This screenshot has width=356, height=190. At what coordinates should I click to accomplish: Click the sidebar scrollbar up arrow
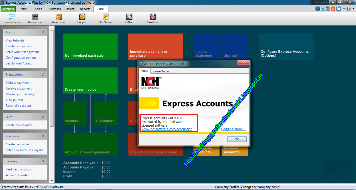point(51,27)
